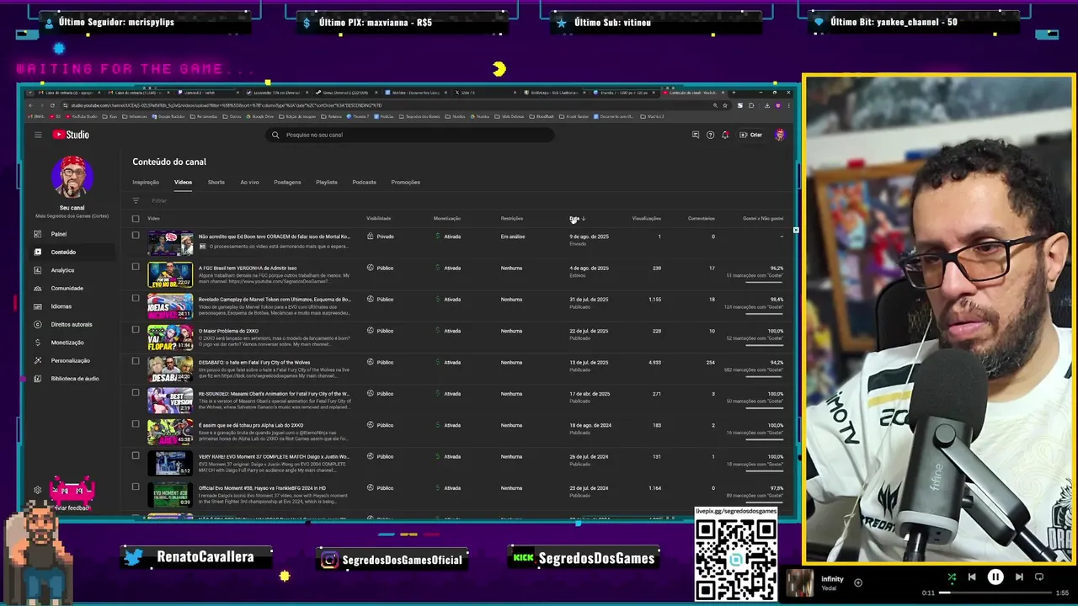The width and height of the screenshot is (1078, 606).
Task: Open video title 'O Maior Problema do 2XKO'
Action: tap(228, 331)
